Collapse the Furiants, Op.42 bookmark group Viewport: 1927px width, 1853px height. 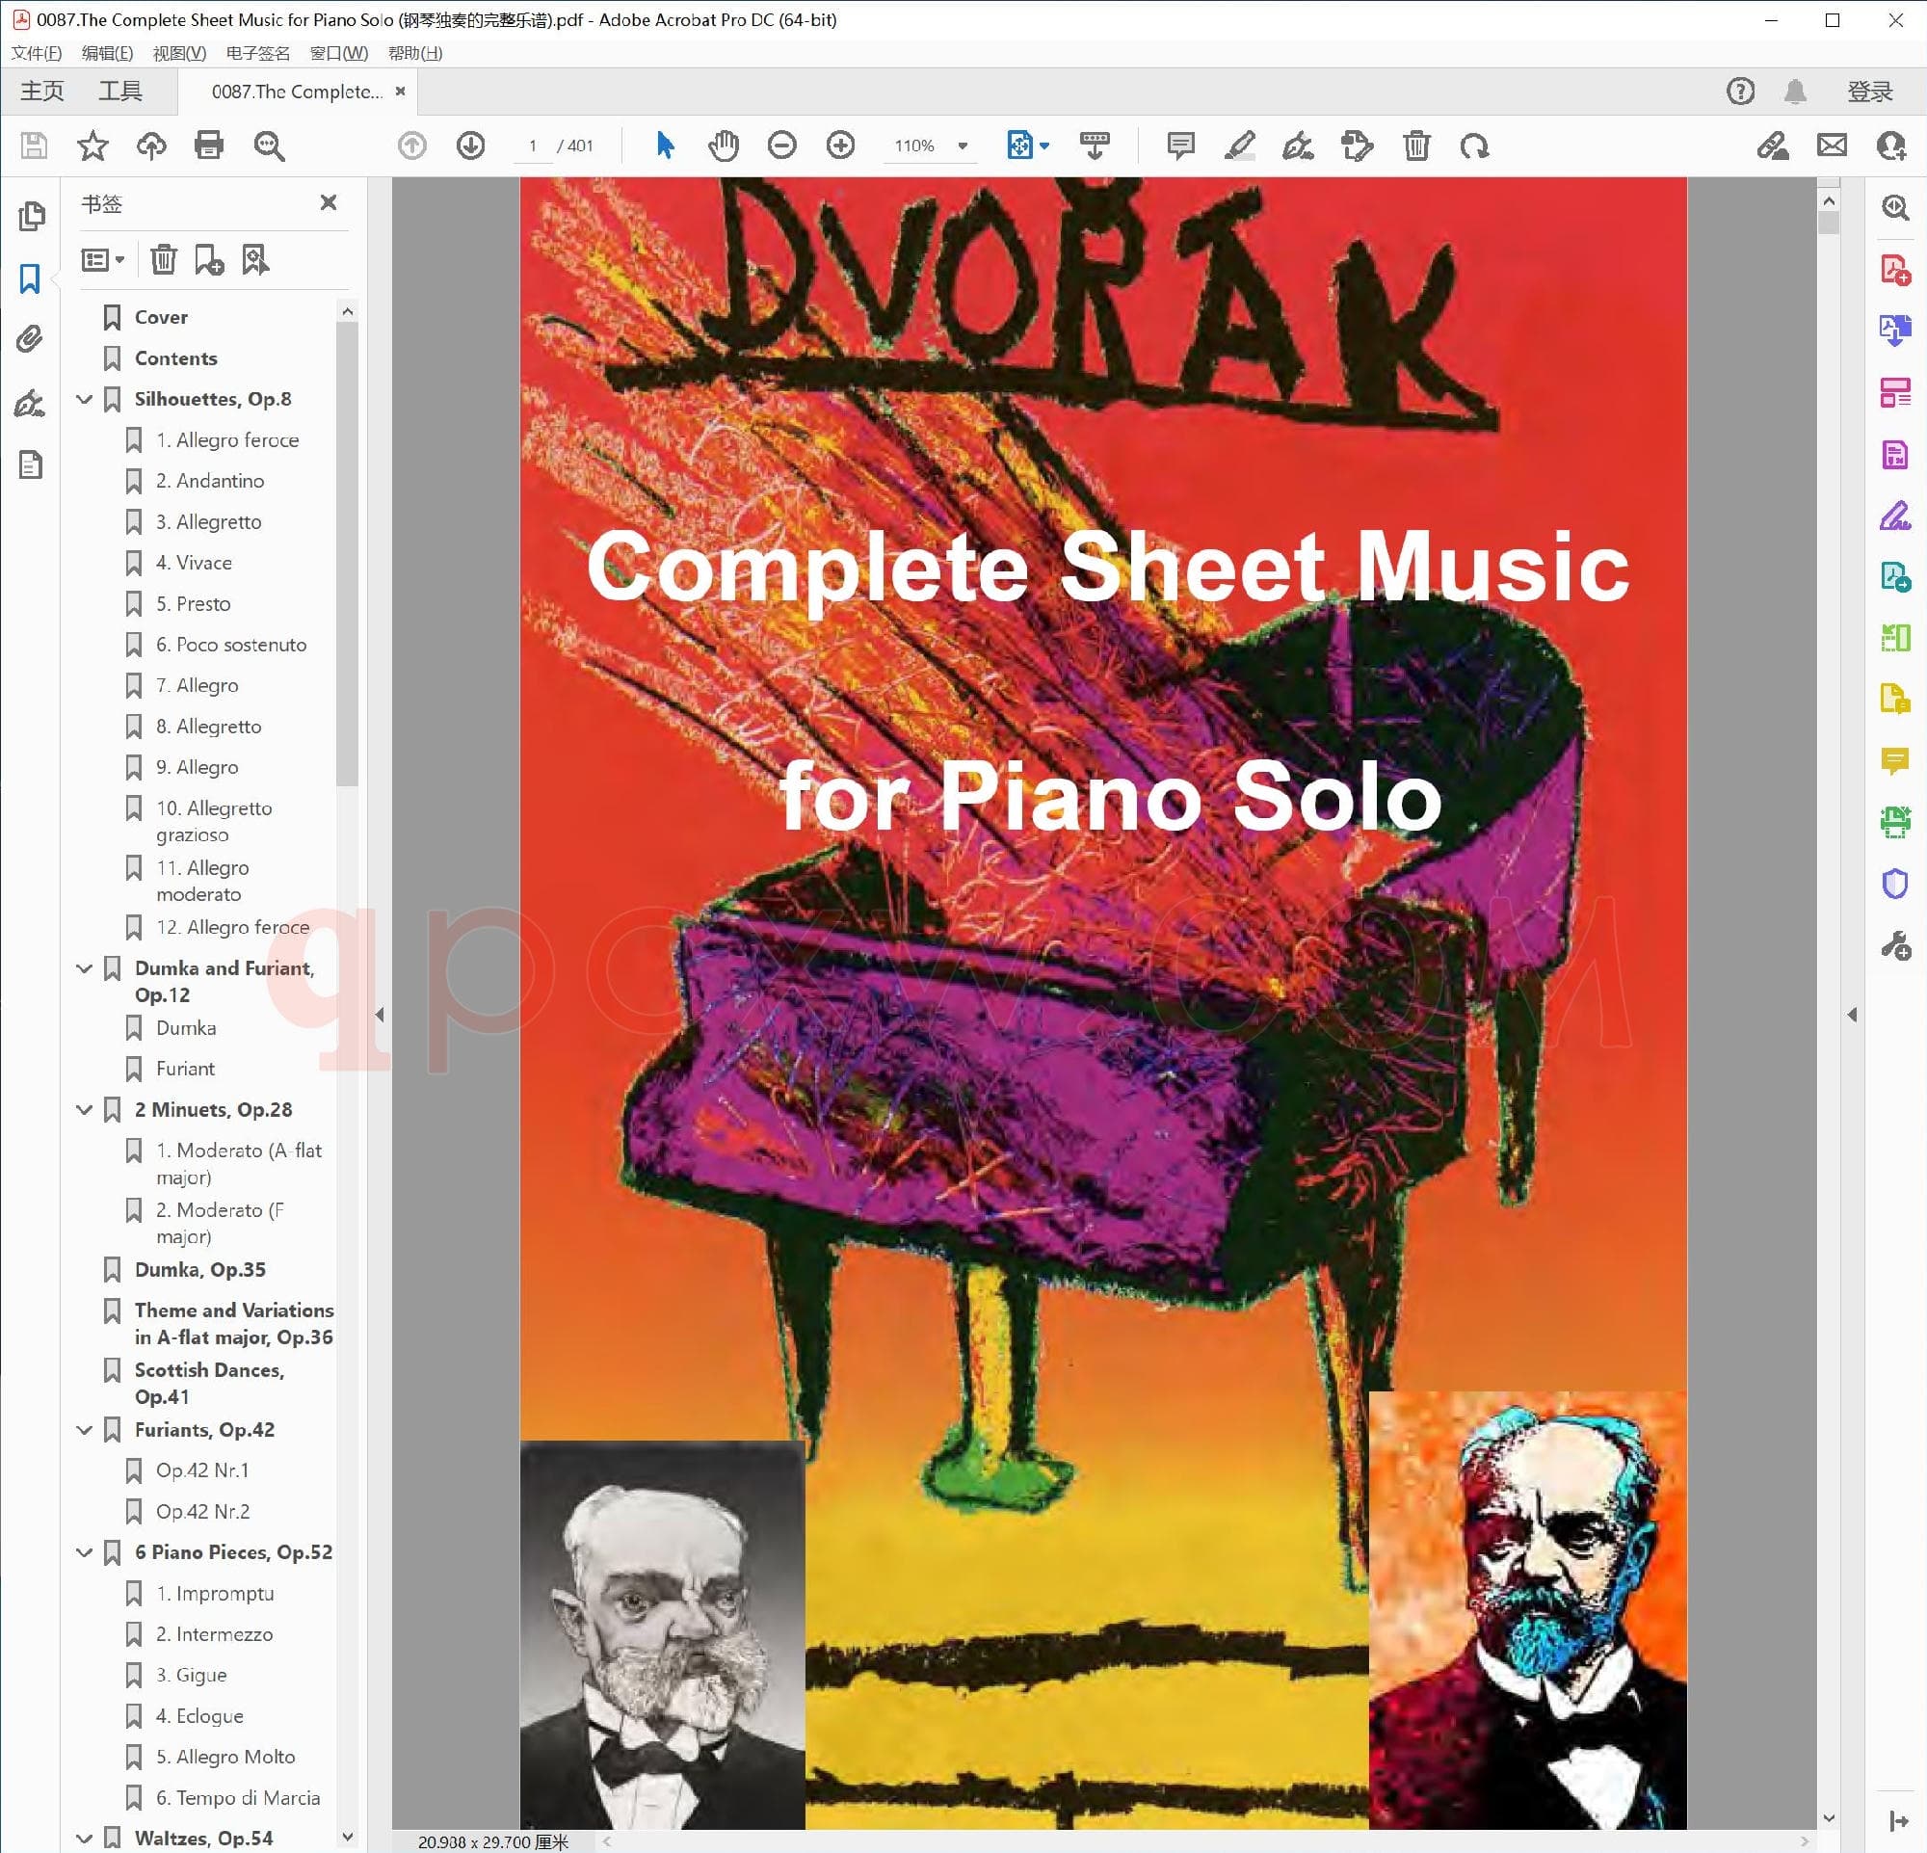click(85, 1429)
